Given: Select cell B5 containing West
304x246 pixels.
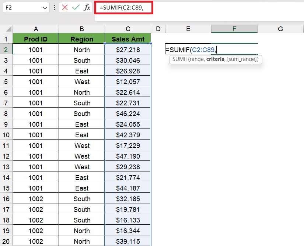Looking at the screenshot, I should click(82, 82).
